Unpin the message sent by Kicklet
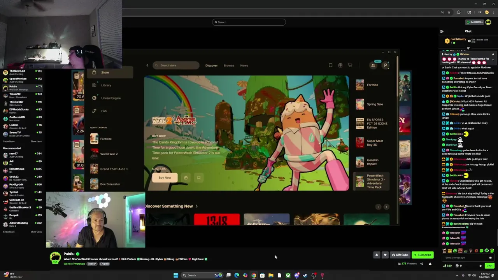Screen dimensions: 498x280 (493, 54)
